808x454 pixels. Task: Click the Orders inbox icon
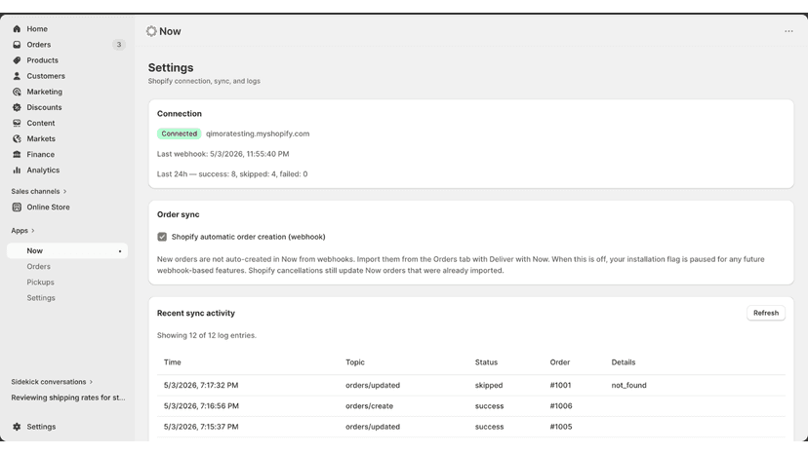[17, 45]
